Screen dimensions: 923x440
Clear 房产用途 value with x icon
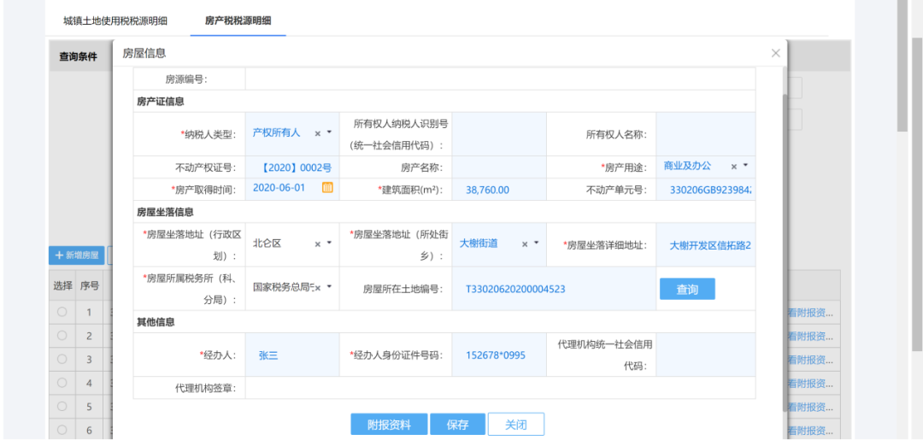pos(734,167)
